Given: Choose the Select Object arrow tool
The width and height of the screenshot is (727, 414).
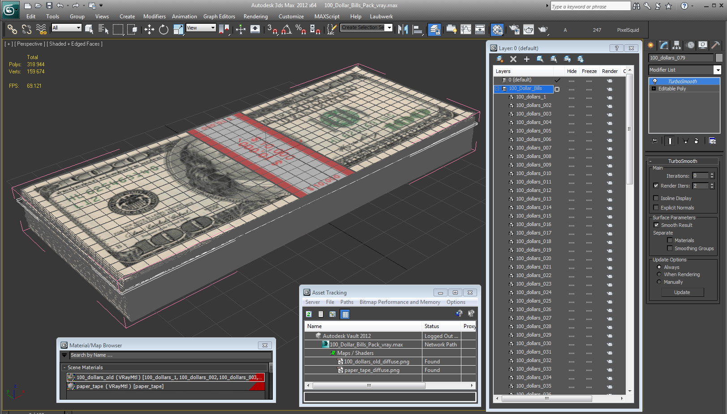Looking at the screenshot, I should tap(89, 30).
